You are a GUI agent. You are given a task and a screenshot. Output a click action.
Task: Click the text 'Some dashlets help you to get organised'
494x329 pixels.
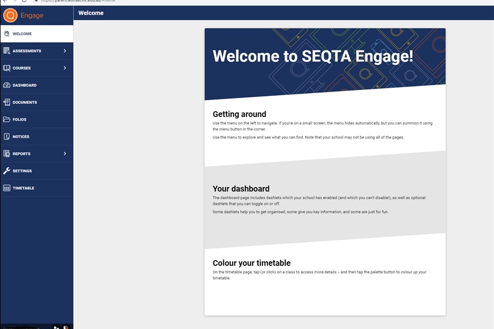[301, 212]
